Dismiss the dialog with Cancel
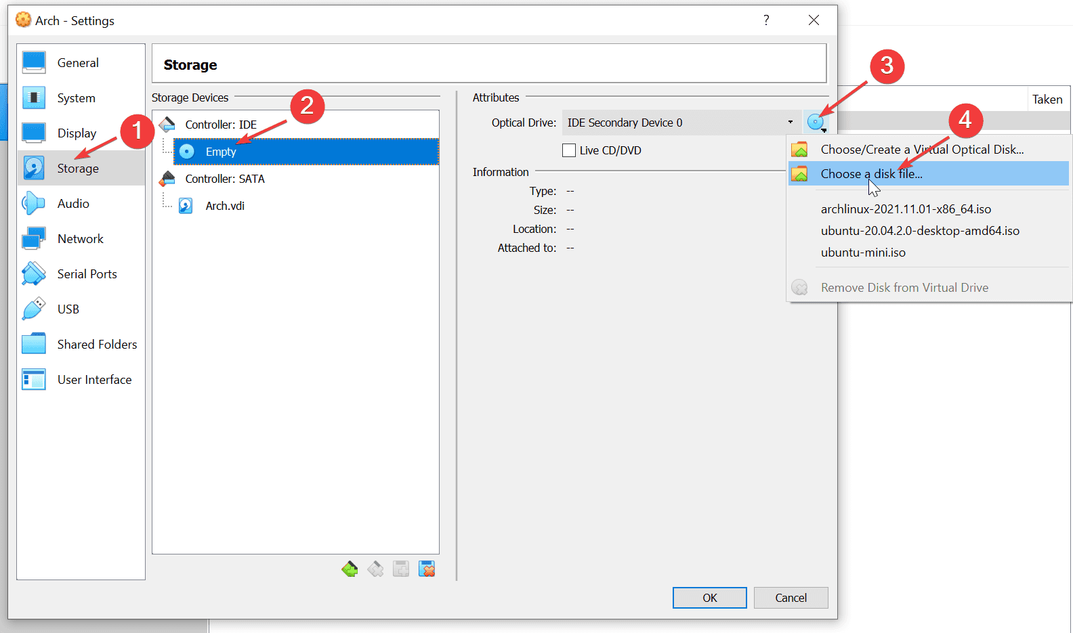The height and width of the screenshot is (633, 1073). pyautogui.click(x=791, y=598)
